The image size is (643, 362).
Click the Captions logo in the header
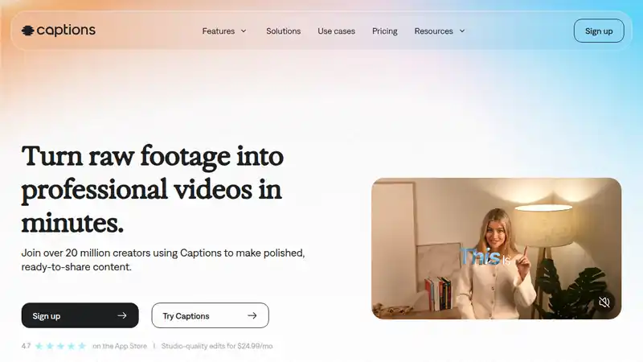(58, 30)
